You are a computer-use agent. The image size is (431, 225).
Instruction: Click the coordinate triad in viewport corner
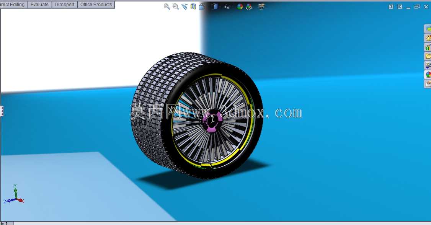(x=14, y=194)
